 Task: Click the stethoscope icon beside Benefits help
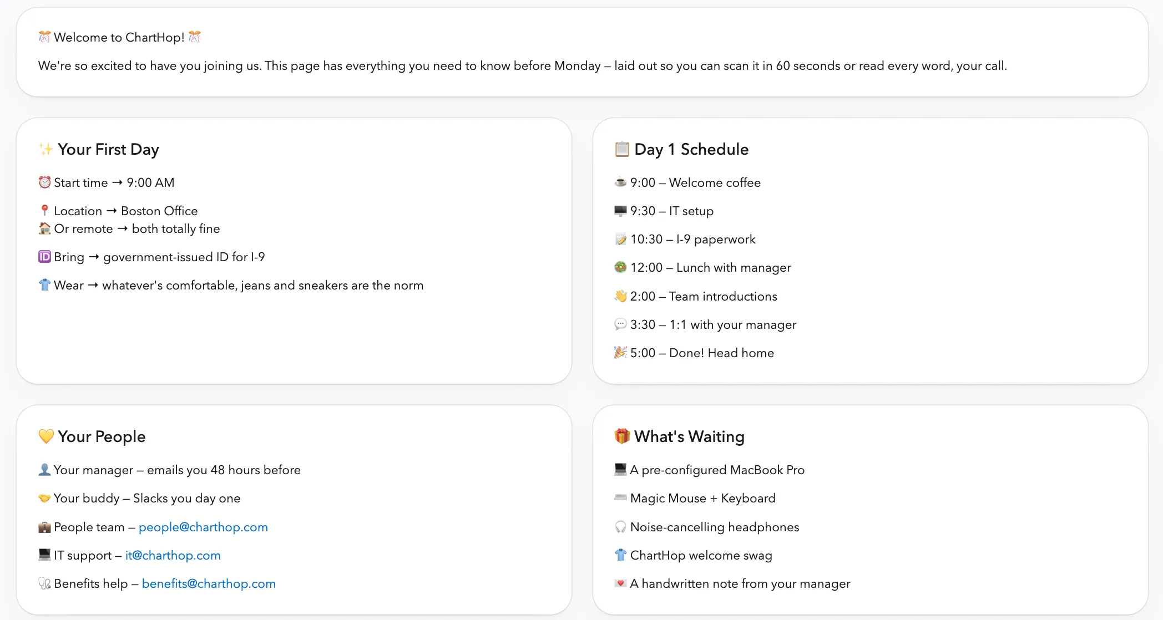click(x=44, y=583)
